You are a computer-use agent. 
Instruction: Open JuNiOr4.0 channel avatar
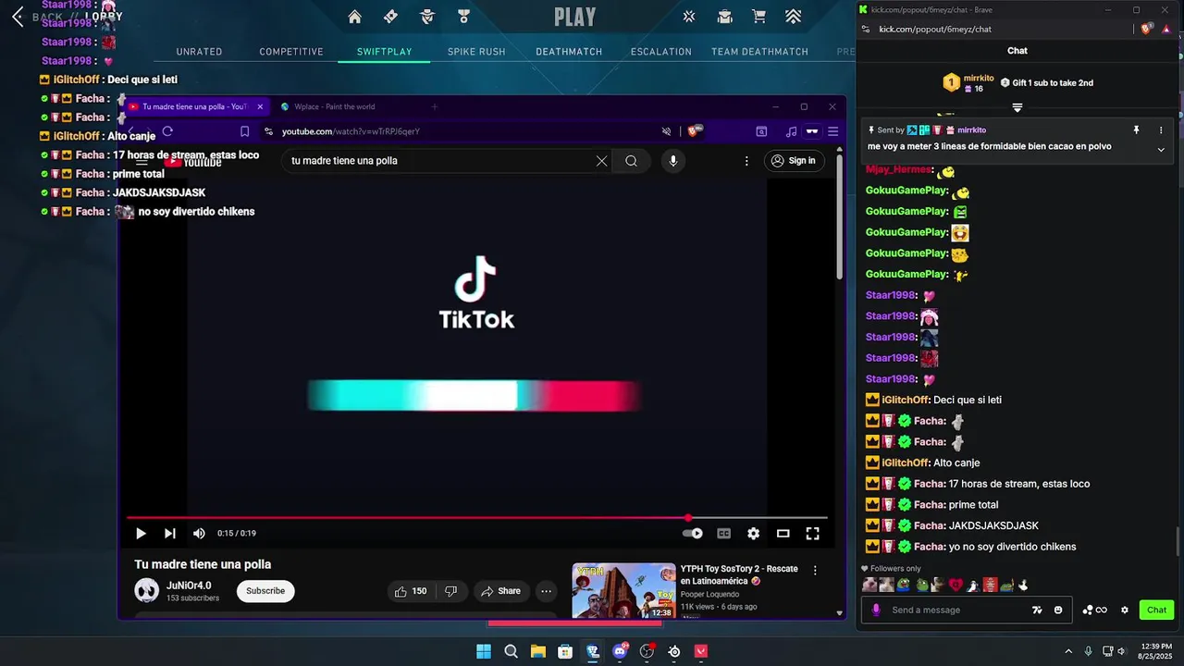coord(146,590)
